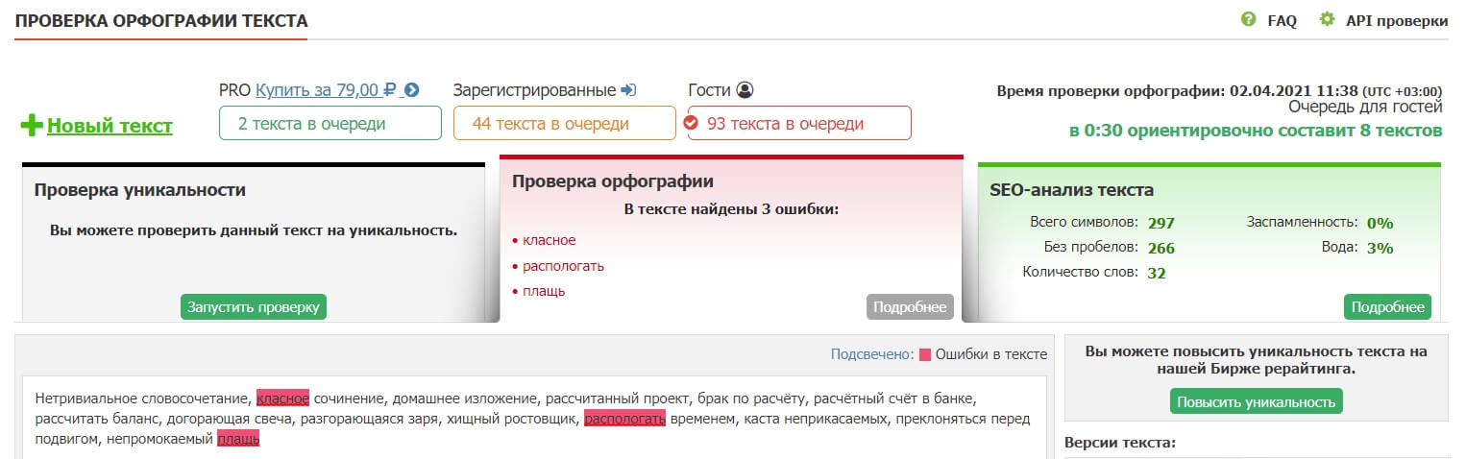Viewport: 1466px width, 459px height.
Task: Click the Проверка орфографии текста page heading
Action: click(161, 20)
